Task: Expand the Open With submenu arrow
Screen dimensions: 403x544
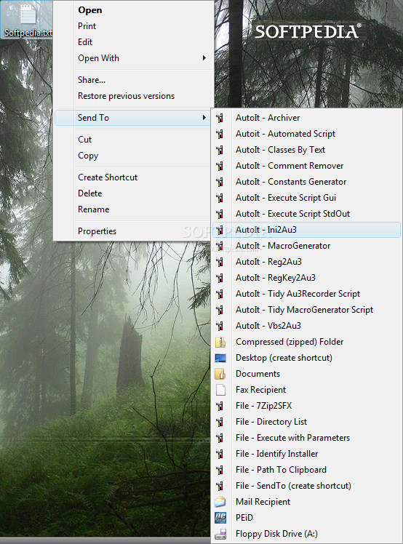Action: coord(204,58)
